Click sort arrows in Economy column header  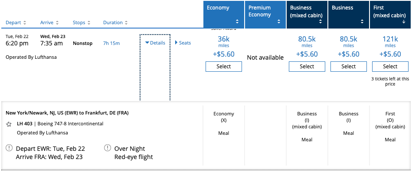(237, 22)
